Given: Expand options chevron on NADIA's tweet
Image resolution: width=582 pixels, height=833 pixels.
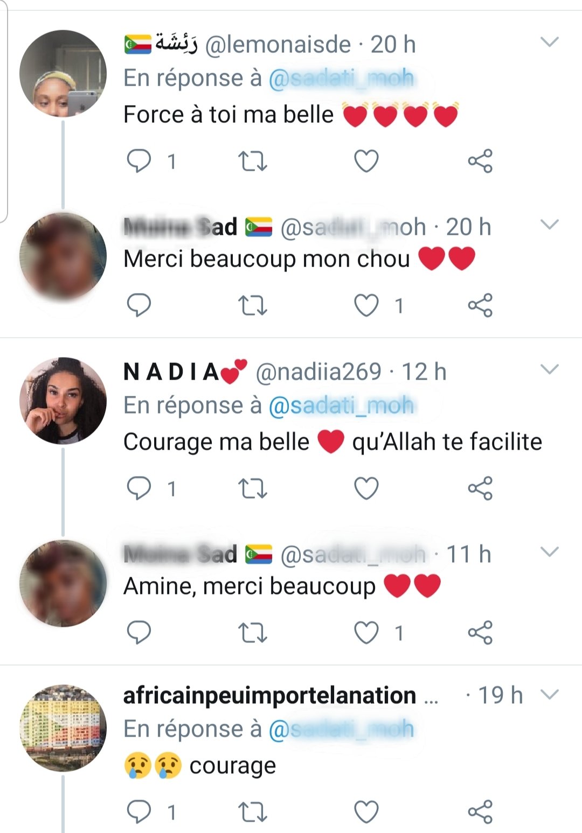Looking at the screenshot, I should pyautogui.click(x=549, y=369).
